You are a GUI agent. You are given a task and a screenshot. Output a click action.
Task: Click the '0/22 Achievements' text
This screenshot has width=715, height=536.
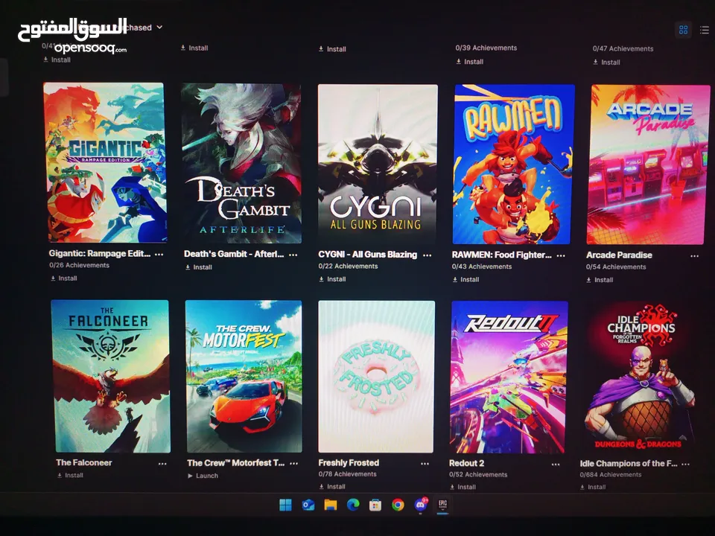pos(348,267)
